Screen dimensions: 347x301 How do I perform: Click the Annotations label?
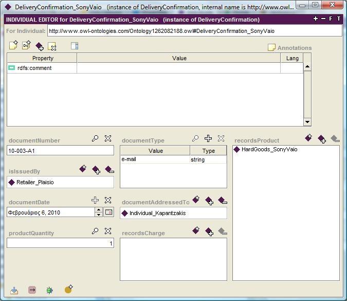point(295,48)
